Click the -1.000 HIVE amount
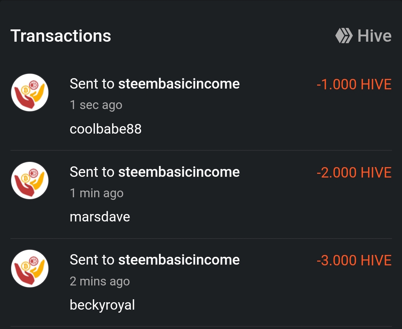This screenshot has height=329, width=402. [x=354, y=84]
